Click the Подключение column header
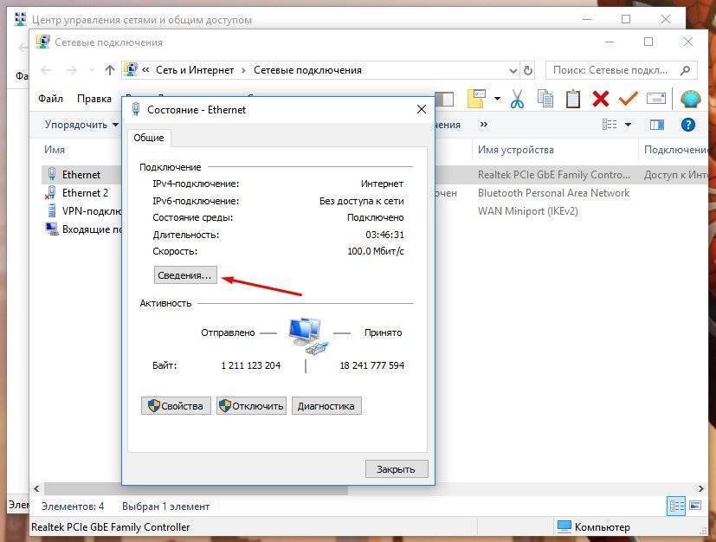716x542 pixels. (676, 150)
